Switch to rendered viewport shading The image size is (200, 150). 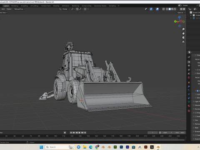175,9
